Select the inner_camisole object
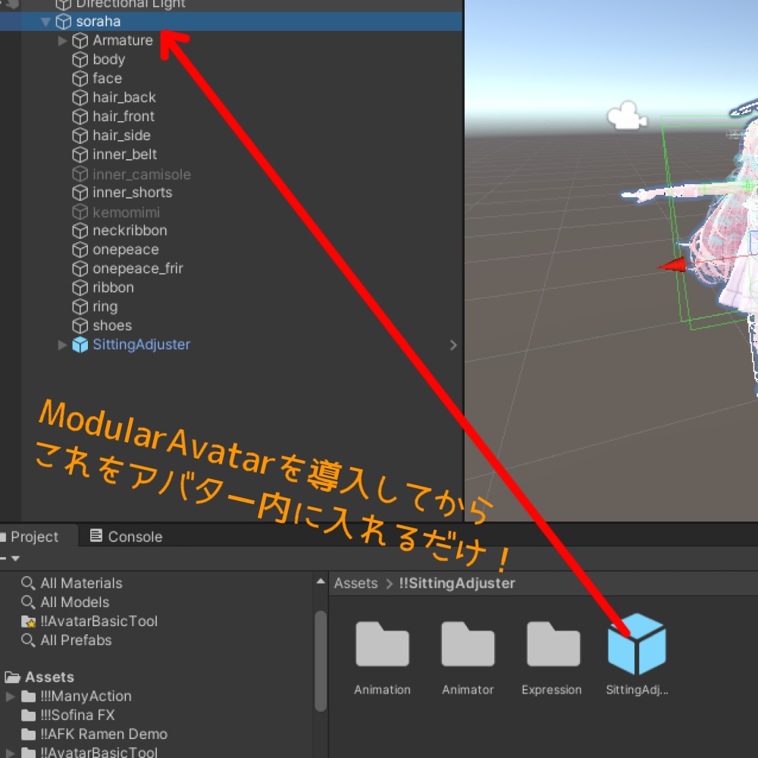Viewport: 758px width, 758px height. pyautogui.click(x=142, y=174)
